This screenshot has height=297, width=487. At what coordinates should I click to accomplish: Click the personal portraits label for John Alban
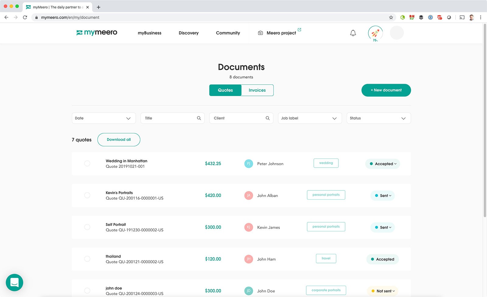[x=326, y=195]
